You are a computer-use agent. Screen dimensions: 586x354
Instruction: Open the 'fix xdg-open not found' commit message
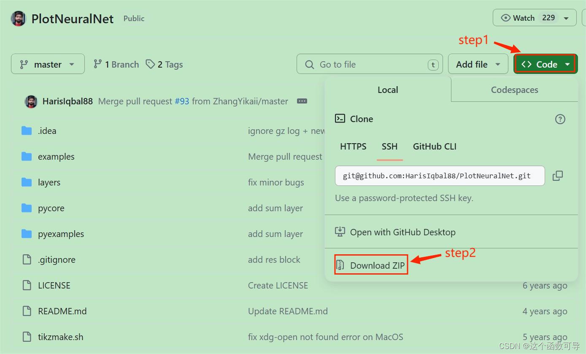tap(325, 337)
